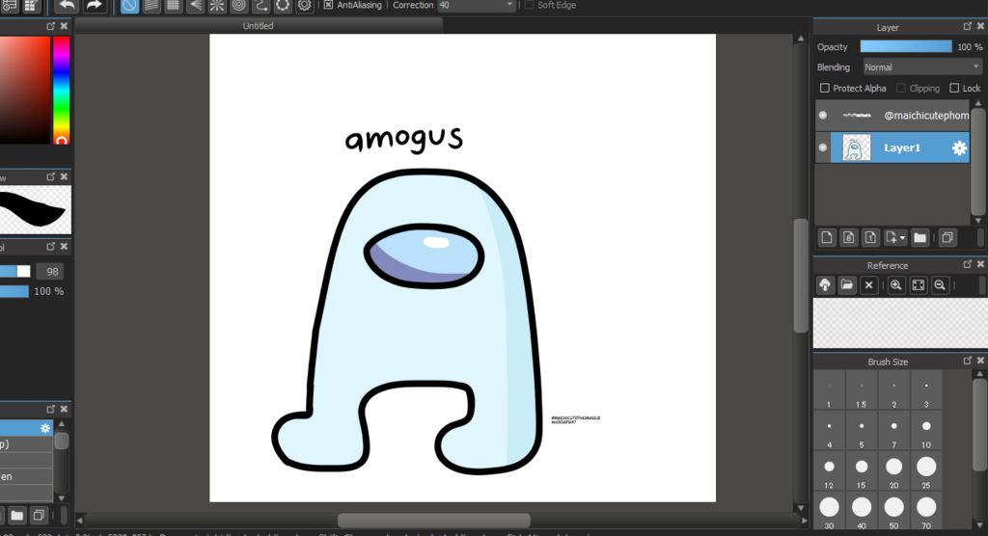
Task: Open a reference image with folder icon
Action: click(x=847, y=285)
